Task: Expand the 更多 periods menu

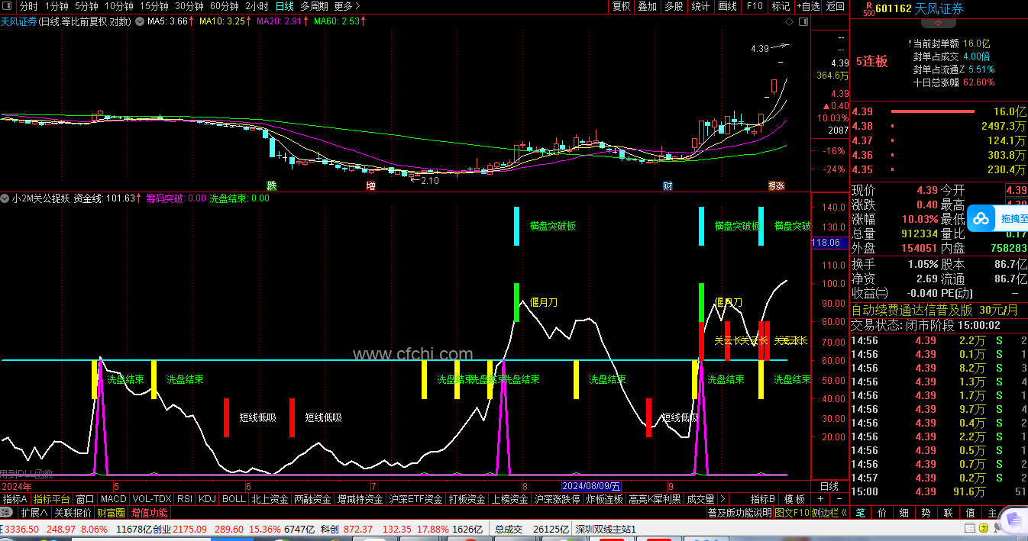Action: pos(348,6)
